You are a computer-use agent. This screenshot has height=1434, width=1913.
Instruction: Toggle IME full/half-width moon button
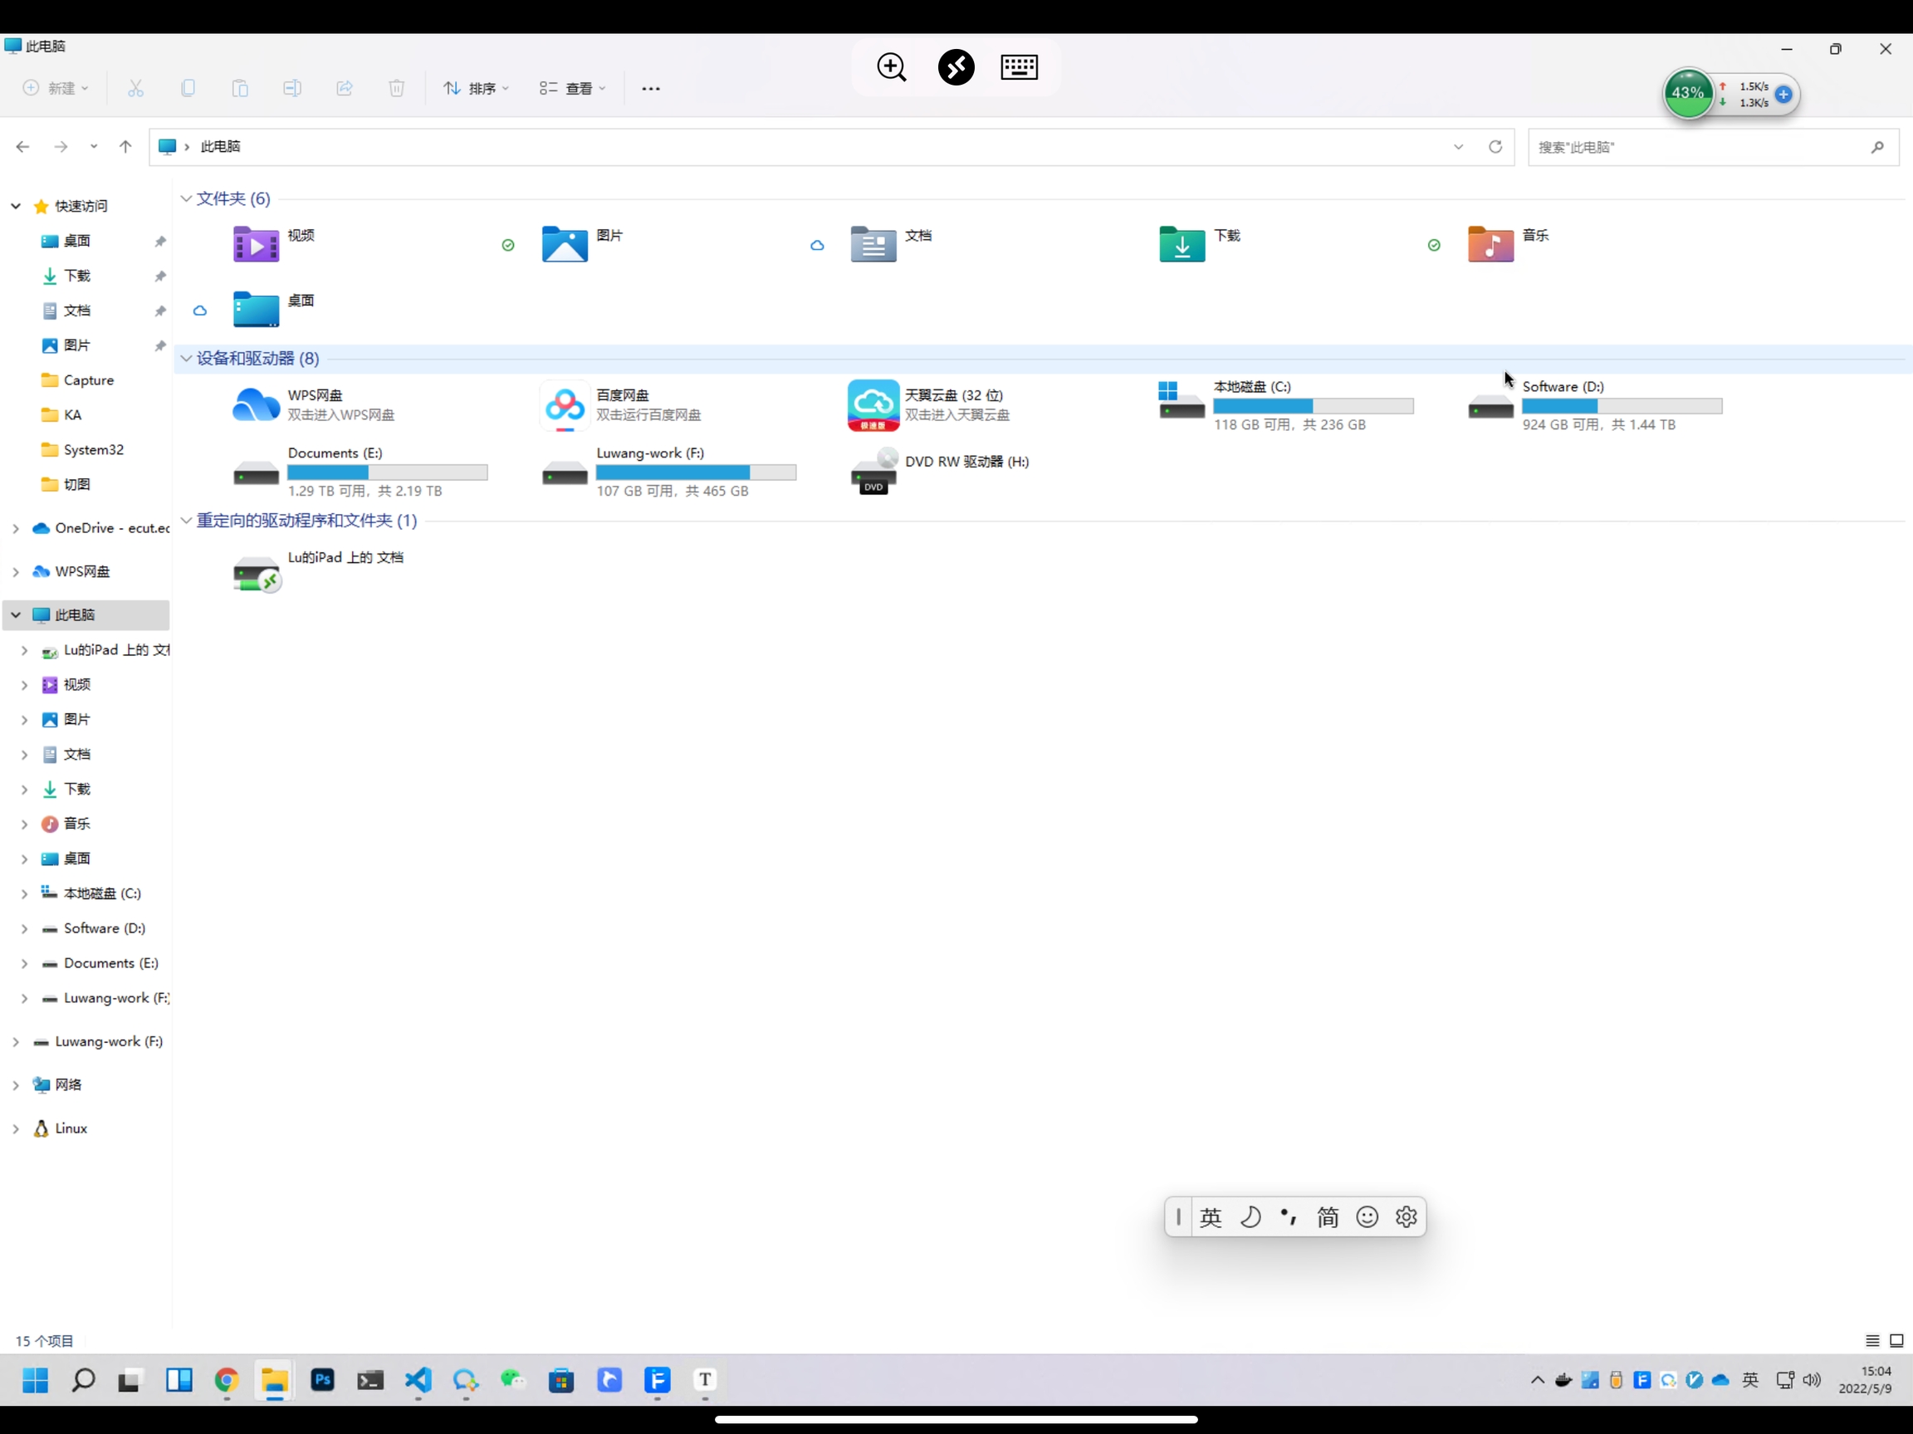1250,1218
